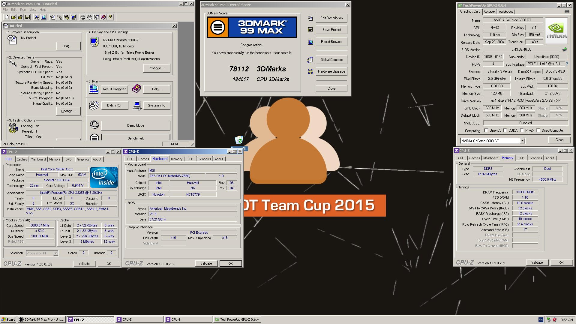Click the purple Help book toolbar icon
576x324 pixels.
click(x=103, y=17)
